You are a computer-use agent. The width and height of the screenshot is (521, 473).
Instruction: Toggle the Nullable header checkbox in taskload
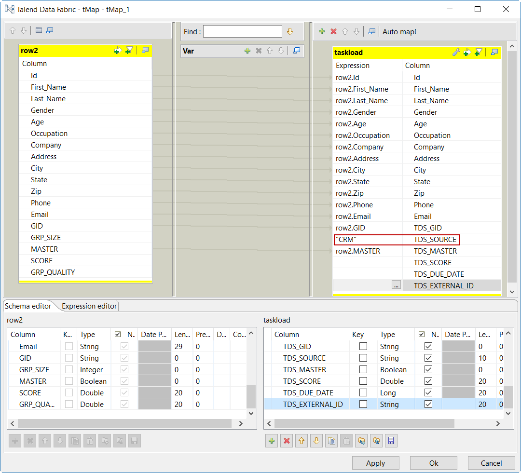click(x=422, y=334)
